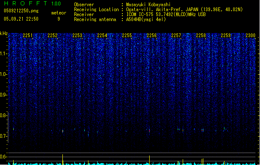The width and height of the screenshot is (260, 165).
Task: Click the Receiving antenna label
Action: click(95, 19)
